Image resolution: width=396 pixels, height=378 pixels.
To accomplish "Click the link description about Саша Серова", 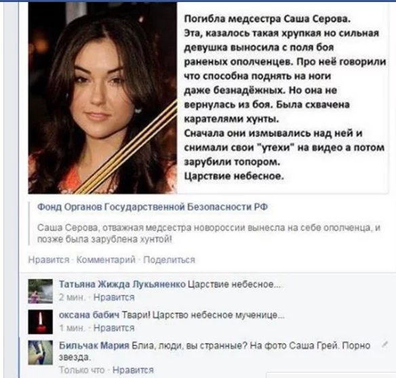I will 209,234.
